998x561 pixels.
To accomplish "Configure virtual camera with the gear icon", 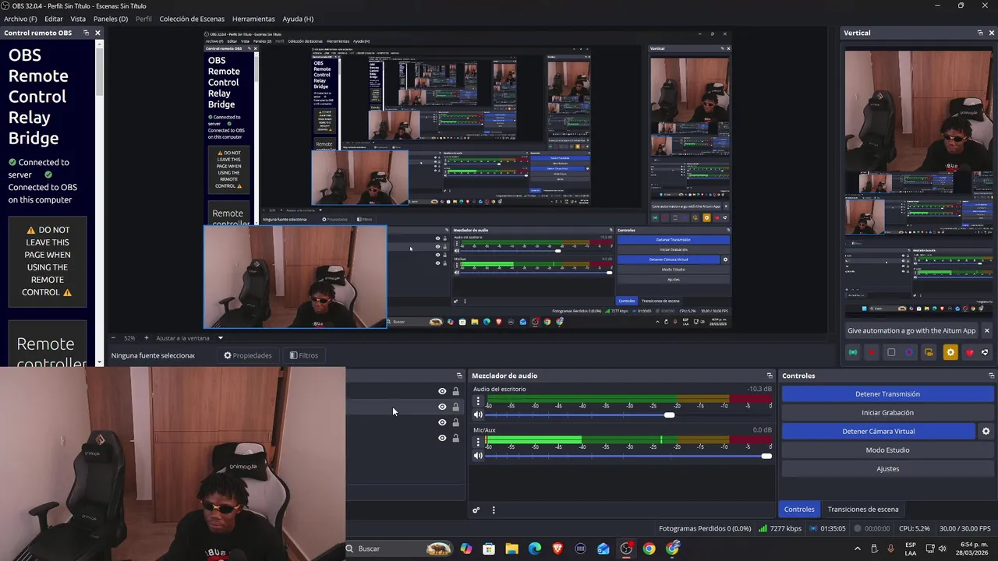I will 986,431.
